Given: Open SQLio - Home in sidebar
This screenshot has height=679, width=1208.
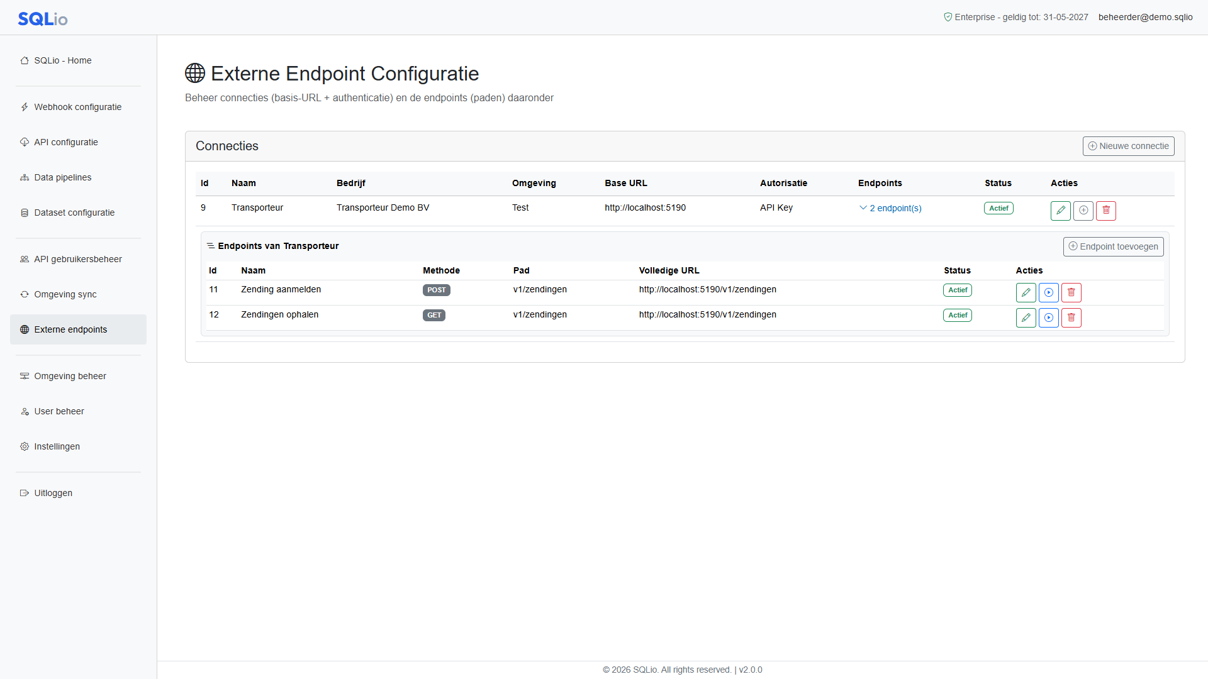Looking at the screenshot, I should 78,60.
